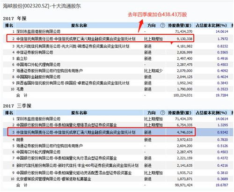The image size is (234, 192).
Task: Click the 2017 三季报 section heading
Action: click(17, 106)
